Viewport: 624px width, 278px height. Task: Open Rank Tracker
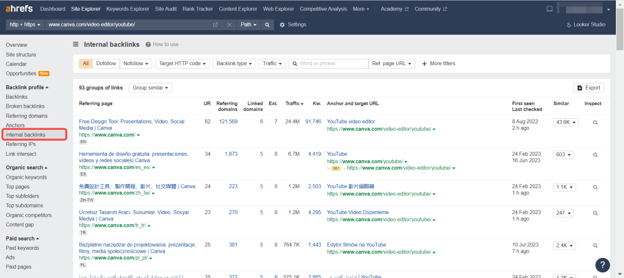click(x=198, y=9)
